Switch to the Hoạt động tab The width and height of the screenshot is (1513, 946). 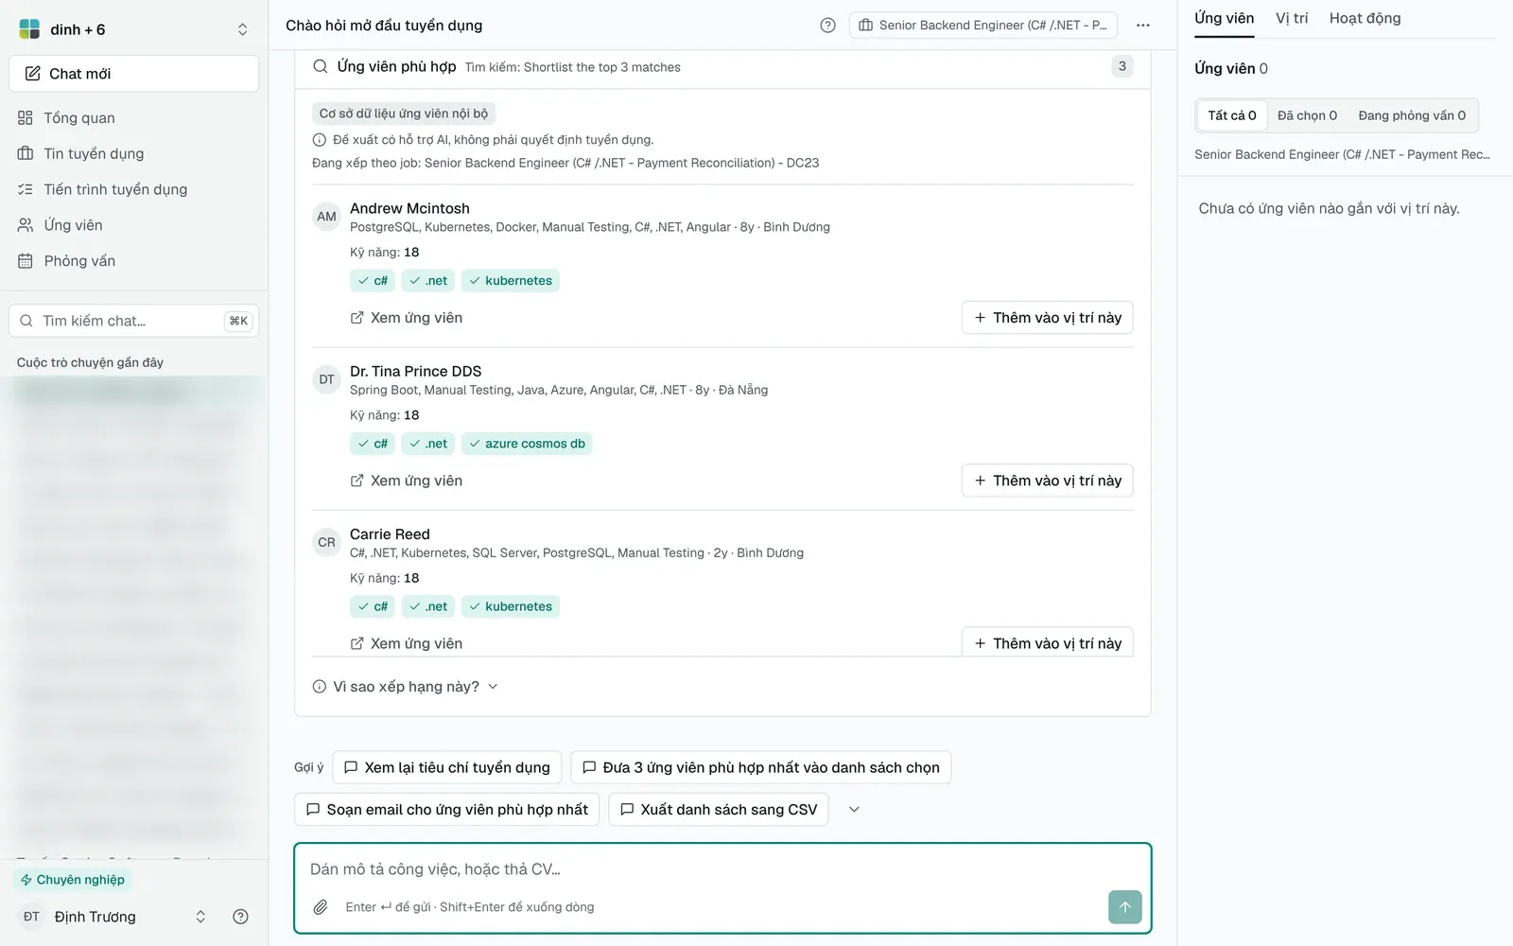click(1365, 19)
